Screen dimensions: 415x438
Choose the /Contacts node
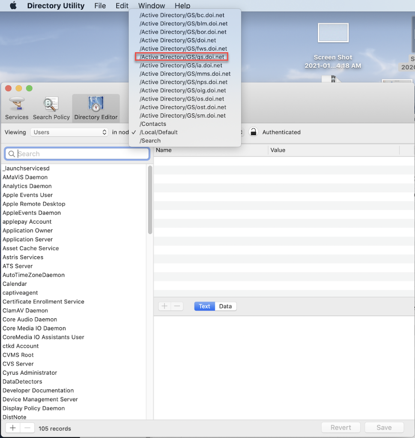185,124
